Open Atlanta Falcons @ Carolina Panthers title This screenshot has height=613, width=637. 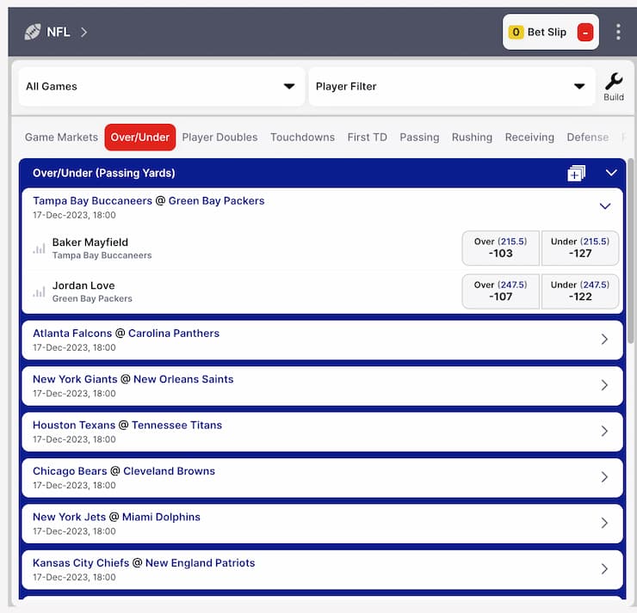126,333
